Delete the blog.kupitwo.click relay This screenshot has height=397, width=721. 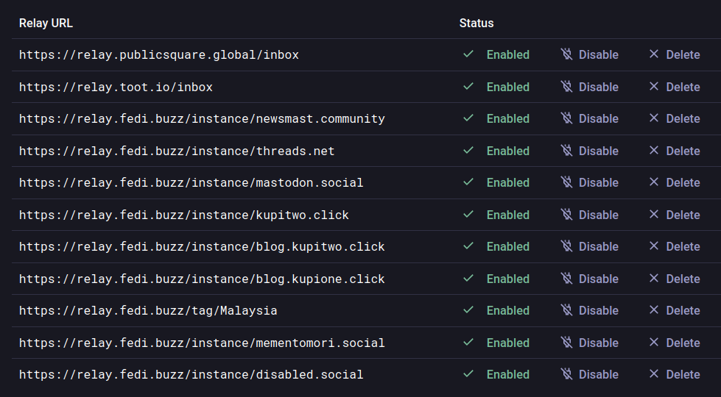click(675, 246)
